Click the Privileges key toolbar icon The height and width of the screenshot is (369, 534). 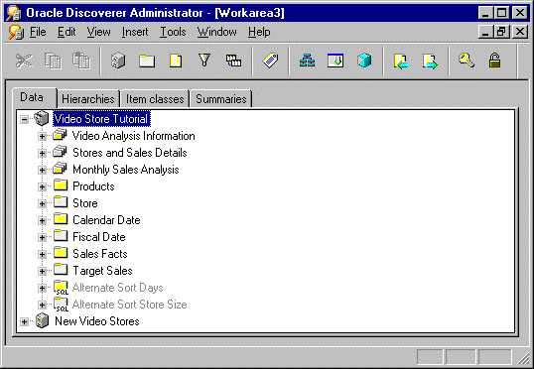[x=467, y=61]
